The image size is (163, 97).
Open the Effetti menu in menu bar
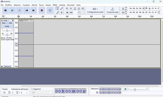55,5
